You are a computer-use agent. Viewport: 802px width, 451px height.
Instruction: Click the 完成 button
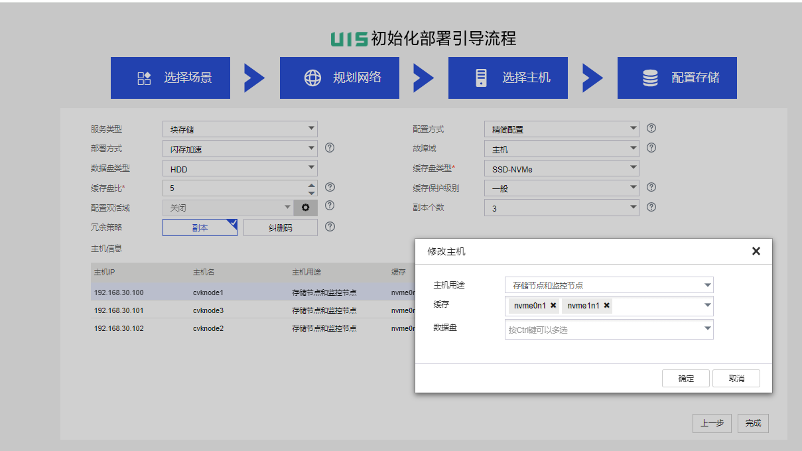click(x=753, y=423)
